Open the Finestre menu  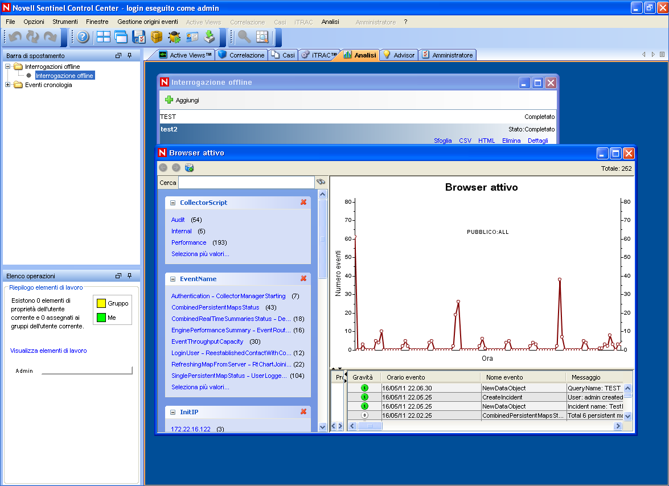[x=97, y=22]
